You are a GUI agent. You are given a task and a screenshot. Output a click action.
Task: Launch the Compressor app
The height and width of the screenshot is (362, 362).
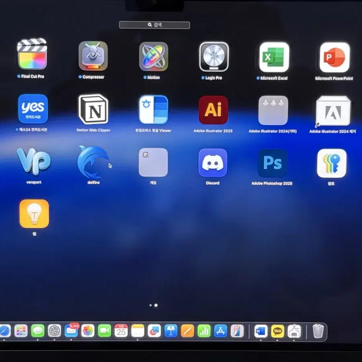coord(93,56)
